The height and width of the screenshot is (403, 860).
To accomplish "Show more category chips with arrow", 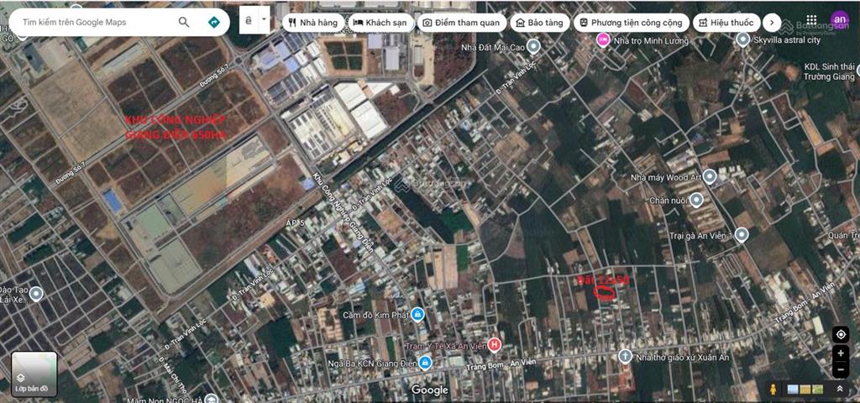I will (x=772, y=23).
